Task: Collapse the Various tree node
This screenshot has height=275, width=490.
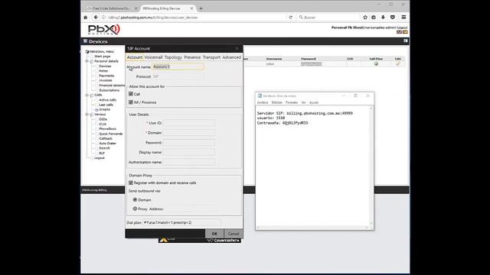Action: tap(87, 115)
